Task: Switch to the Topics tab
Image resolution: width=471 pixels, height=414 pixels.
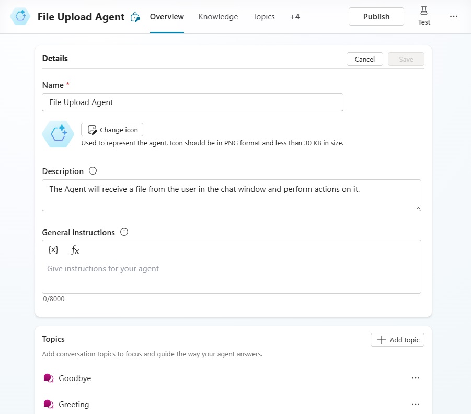Action: (x=264, y=17)
